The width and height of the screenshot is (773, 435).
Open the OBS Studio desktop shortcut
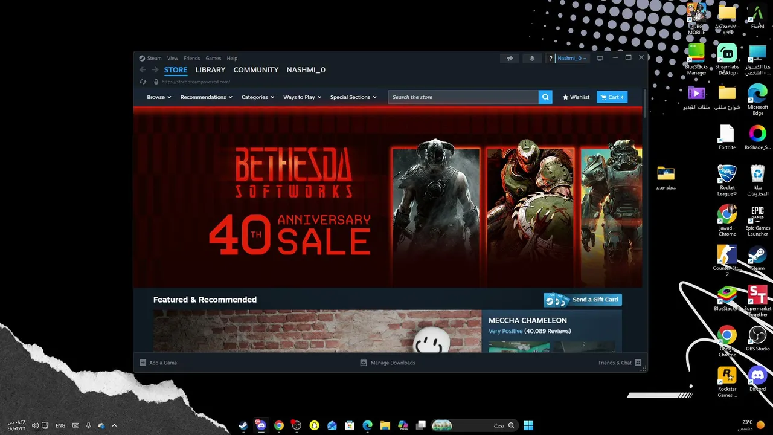pyautogui.click(x=757, y=339)
